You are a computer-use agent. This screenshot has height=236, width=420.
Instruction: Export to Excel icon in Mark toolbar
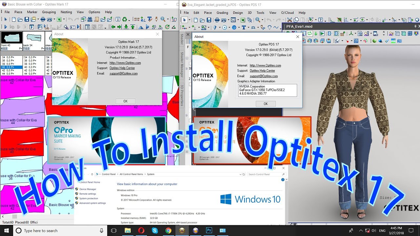point(59,19)
